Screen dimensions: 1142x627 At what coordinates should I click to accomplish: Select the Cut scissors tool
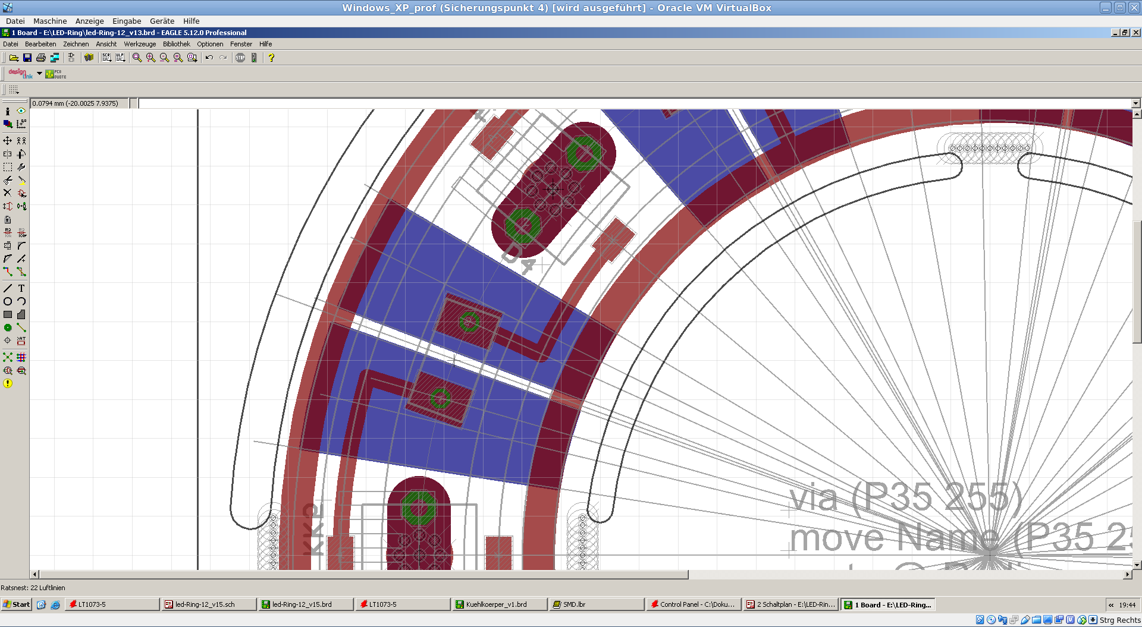coord(8,180)
